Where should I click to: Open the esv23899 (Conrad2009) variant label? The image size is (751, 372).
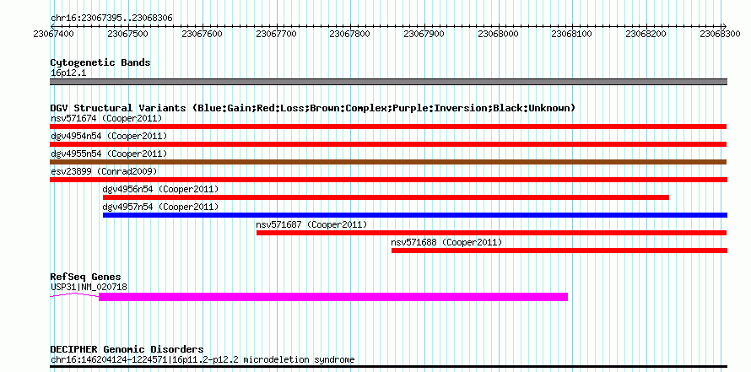point(104,171)
